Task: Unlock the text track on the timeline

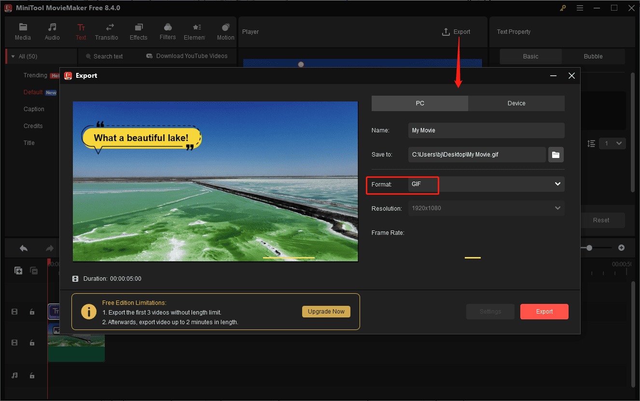Action: [x=32, y=312]
